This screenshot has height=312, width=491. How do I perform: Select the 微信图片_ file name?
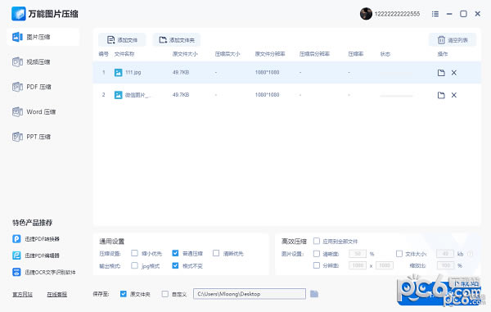(137, 95)
